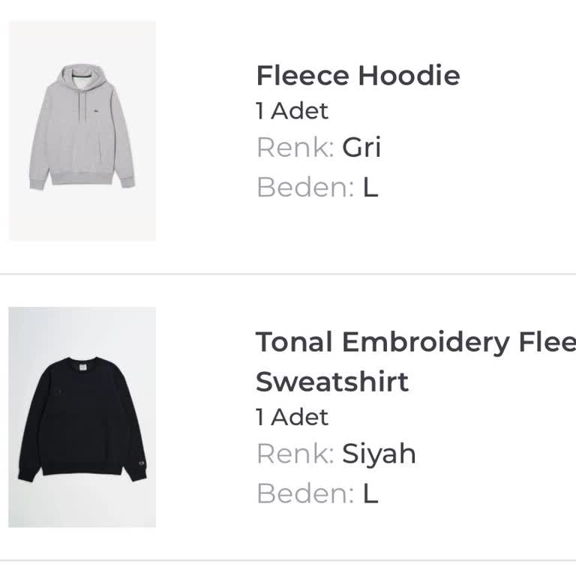Click the Siyah color value

(x=379, y=454)
